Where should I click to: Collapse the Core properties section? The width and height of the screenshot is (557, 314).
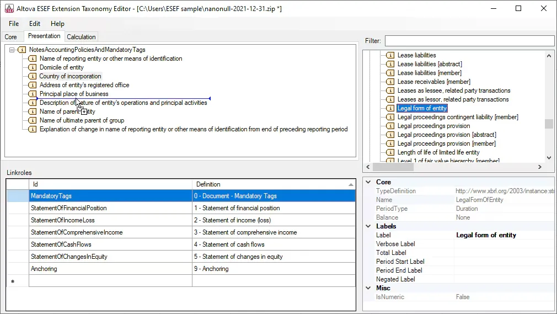pos(368,182)
